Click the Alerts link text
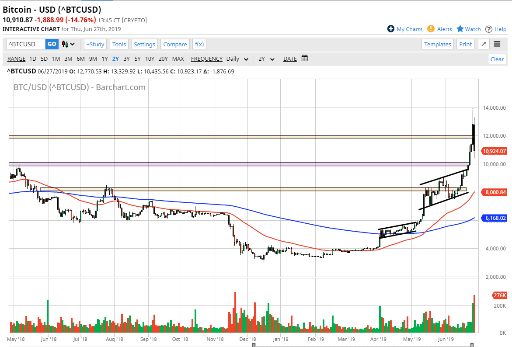512x347 pixels. tap(444, 29)
